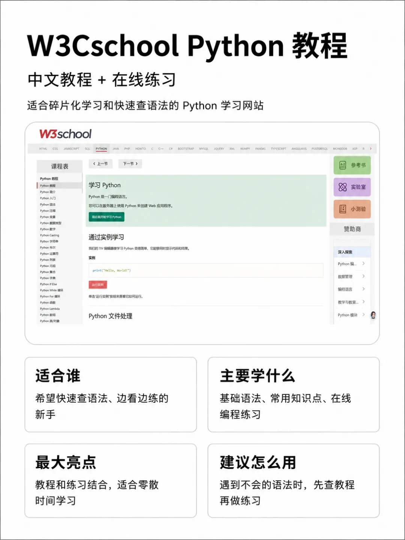Click the 课程表 sidebar header
This screenshot has height=540, width=405.
click(60, 166)
